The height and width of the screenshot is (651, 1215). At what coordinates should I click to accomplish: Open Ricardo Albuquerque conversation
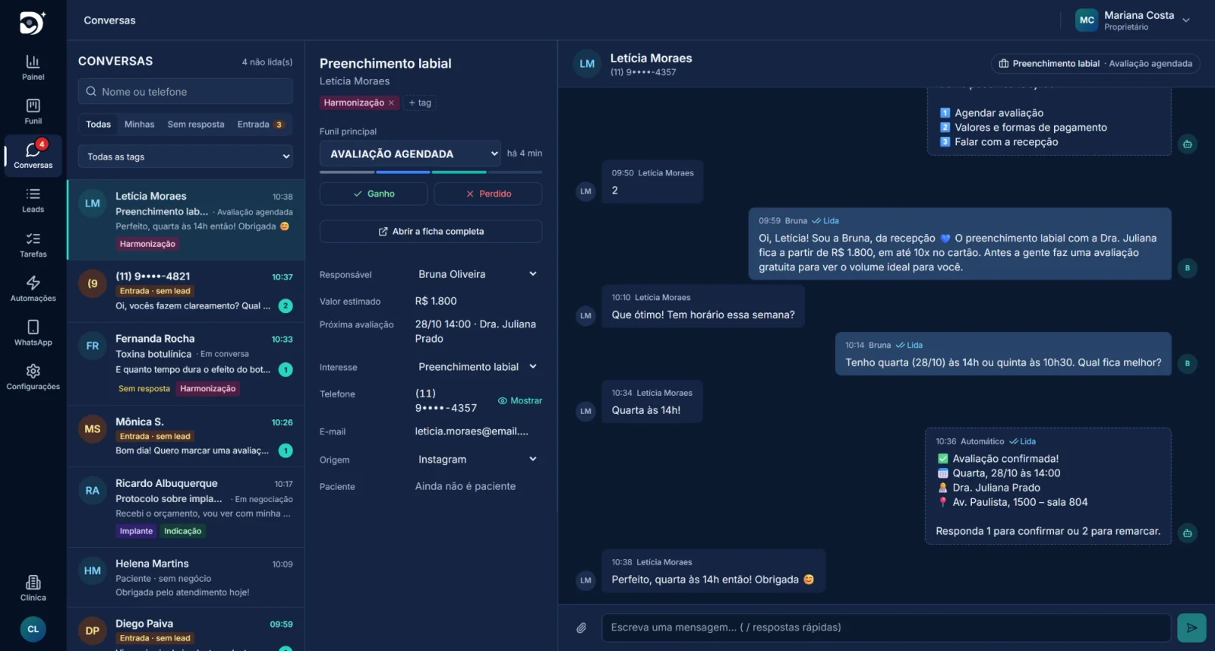tap(186, 507)
